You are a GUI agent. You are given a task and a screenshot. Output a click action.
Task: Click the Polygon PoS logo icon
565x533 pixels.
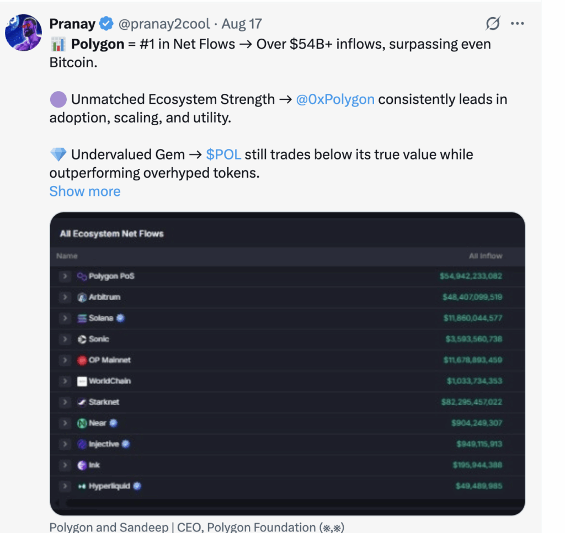[82, 276]
